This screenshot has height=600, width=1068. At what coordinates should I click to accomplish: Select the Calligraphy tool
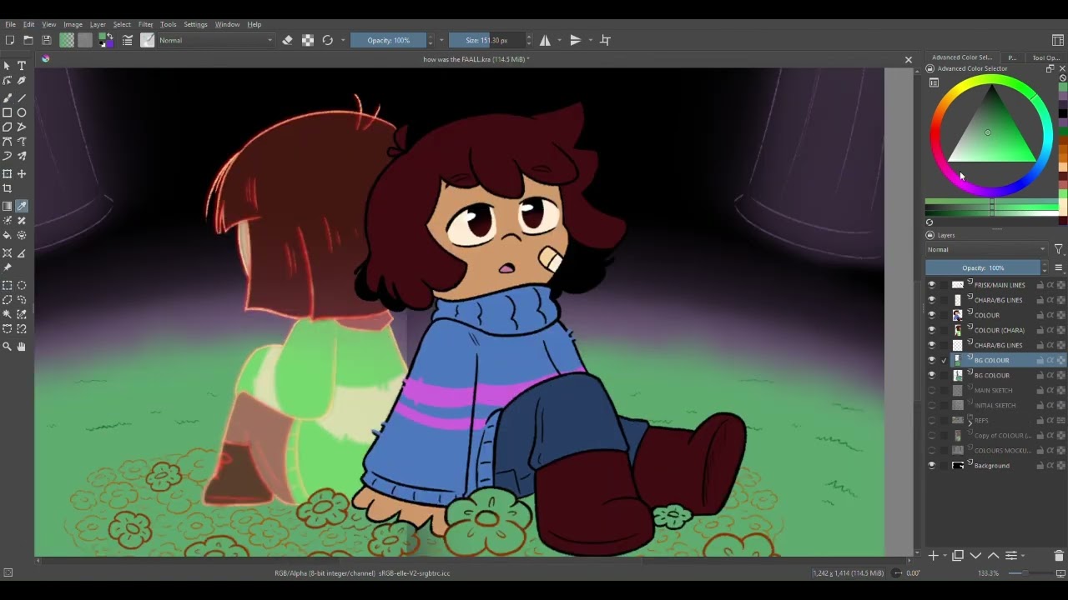22,81
